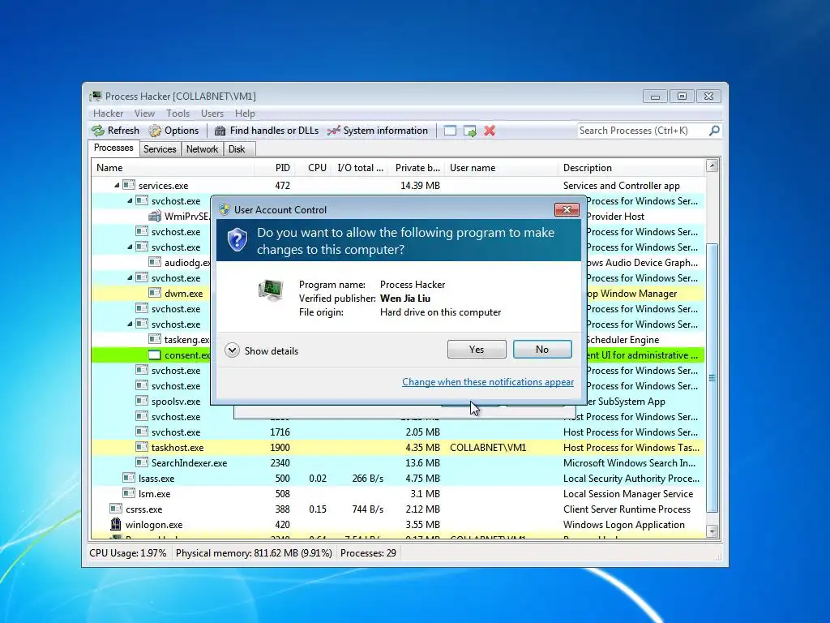Click the services.exe process icon
The height and width of the screenshot is (623, 830).
(x=129, y=185)
